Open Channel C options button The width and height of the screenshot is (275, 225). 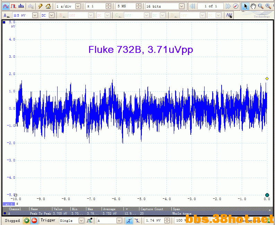pos(118,16)
